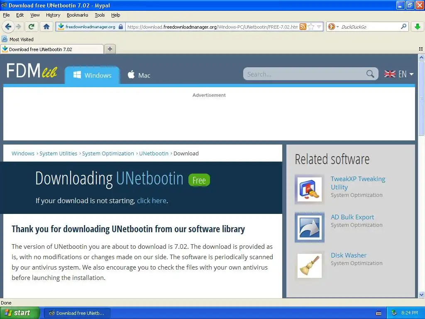Click the List all tabs icon

pyautogui.click(x=421, y=49)
